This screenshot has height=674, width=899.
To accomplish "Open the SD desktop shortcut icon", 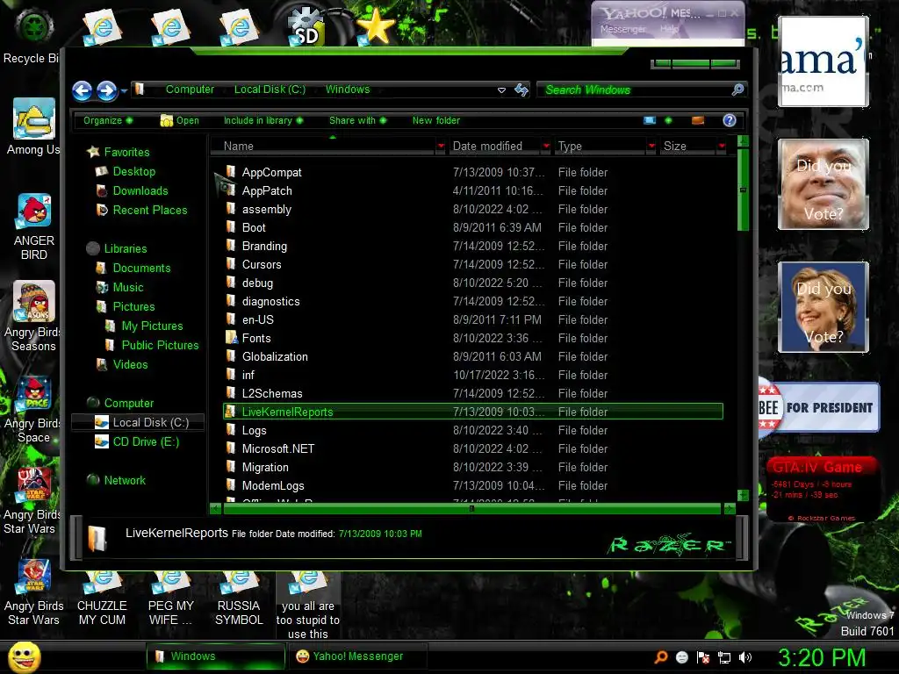I will (x=306, y=27).
